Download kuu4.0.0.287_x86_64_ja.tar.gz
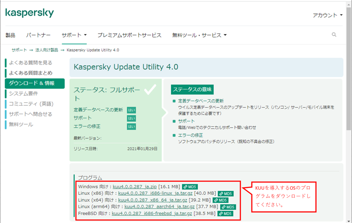Screen dimensions: 352x223 pyautogui.click(x=153, y=200)
